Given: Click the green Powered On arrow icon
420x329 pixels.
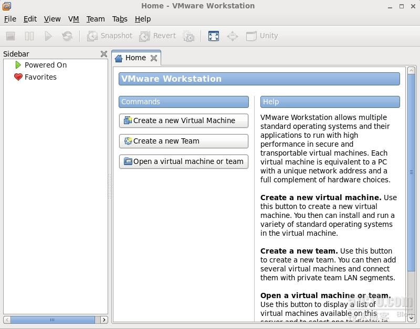Looking at the screenshot, I should click(18, 65).
